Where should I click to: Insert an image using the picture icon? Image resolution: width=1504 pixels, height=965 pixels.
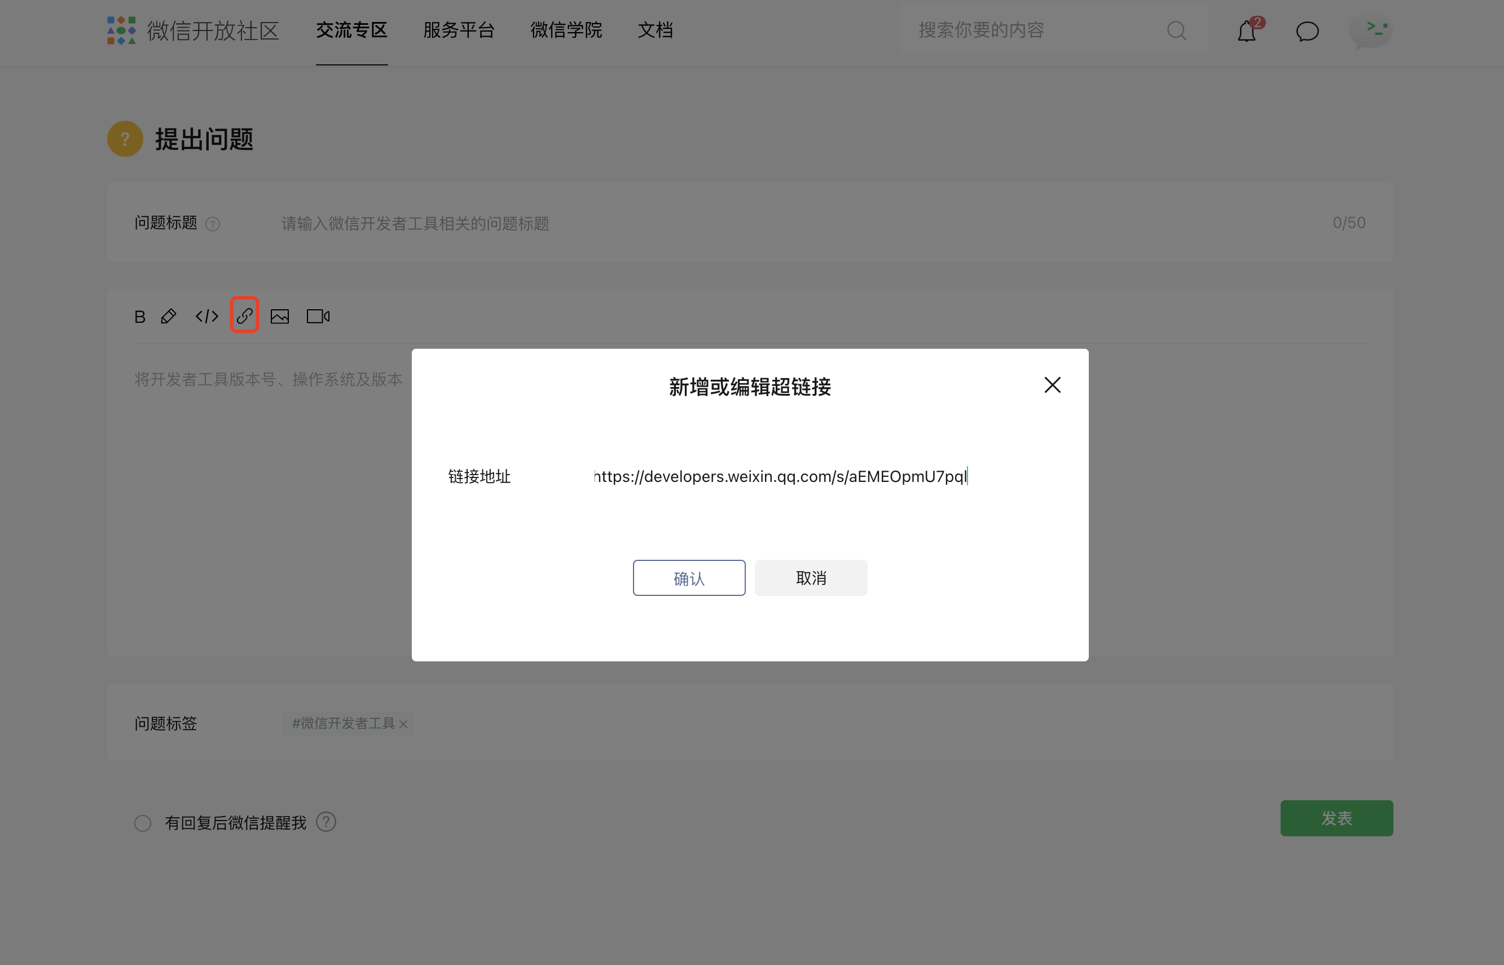pyautogui.click(x=279, y=317)
